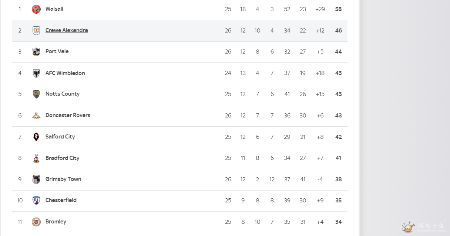Screen dimensions: 450x236
Task: Click the Bromley club crest
Action: click(36, 222)
